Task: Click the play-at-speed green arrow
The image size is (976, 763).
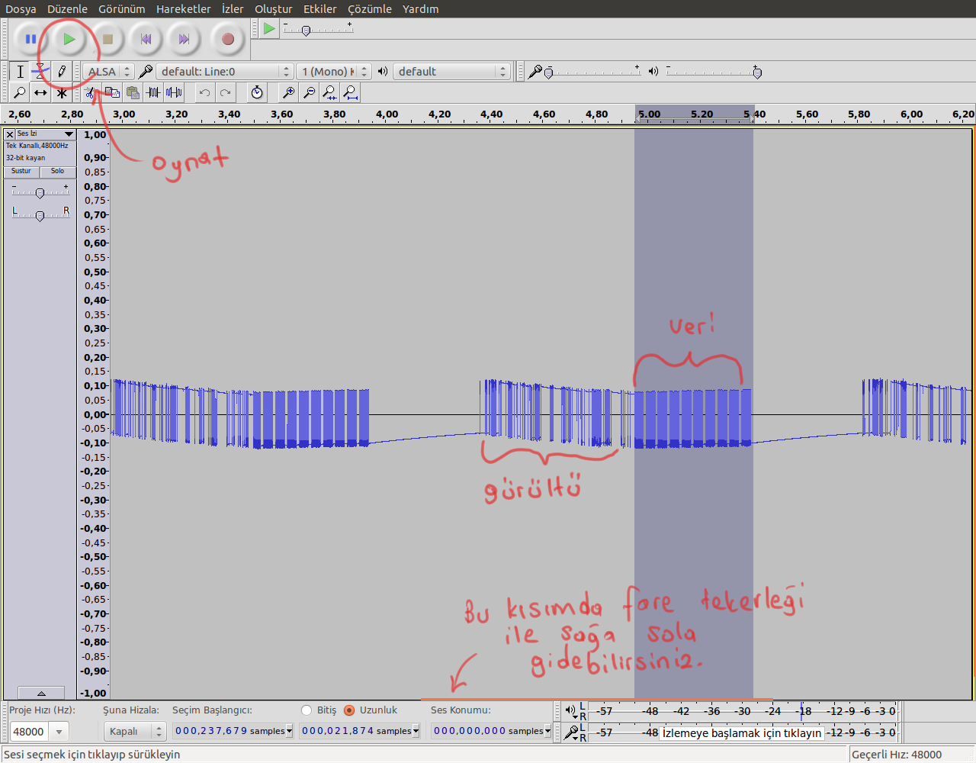Action: point(269,29)
